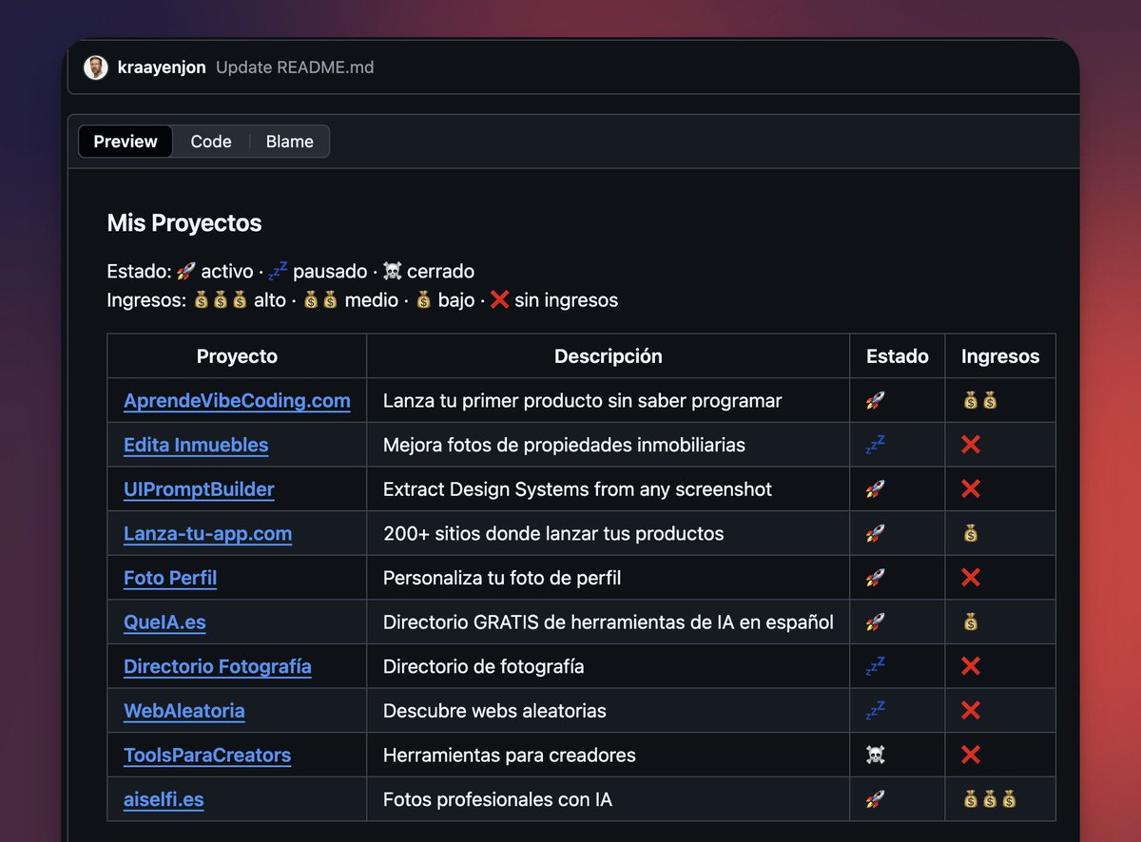
Task: Click 'Personaliza tu foto de perfil' description
Action: point(502,578)
